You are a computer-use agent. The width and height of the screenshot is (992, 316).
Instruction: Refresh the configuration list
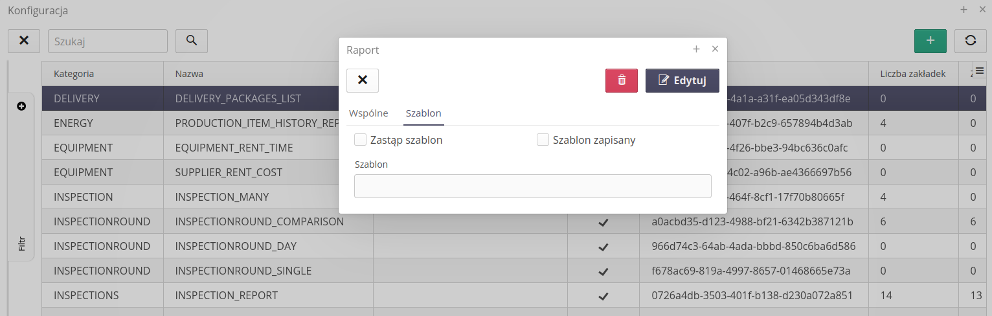click(970, 40)
